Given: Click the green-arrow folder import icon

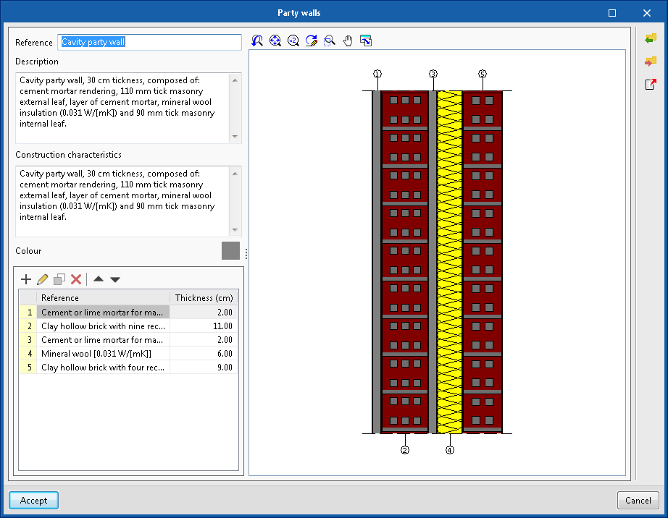Looking at the screenshot, I should point(651,38).
